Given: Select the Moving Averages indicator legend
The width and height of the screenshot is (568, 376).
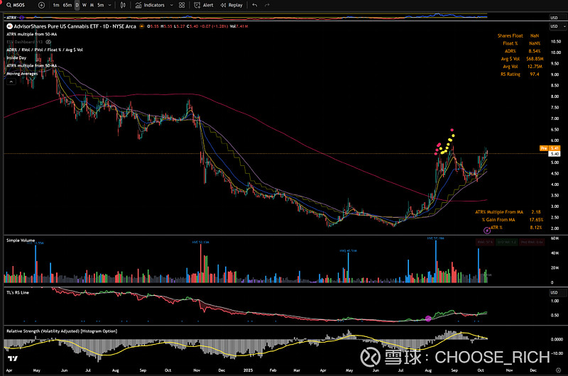Looking at the screenshot, I should coord(22,74).
